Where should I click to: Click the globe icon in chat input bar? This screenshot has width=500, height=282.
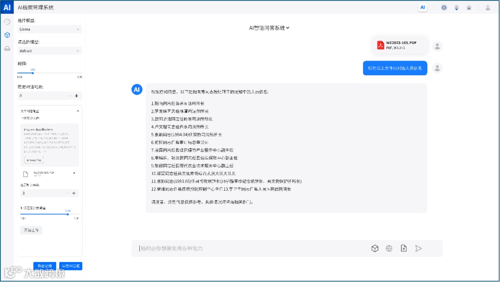tap(389, 248)
